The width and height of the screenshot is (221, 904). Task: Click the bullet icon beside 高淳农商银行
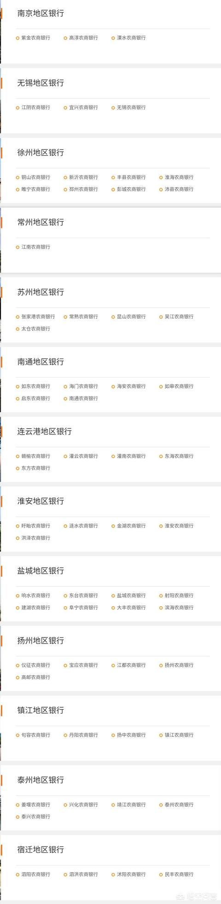click(x=65, y=38)
